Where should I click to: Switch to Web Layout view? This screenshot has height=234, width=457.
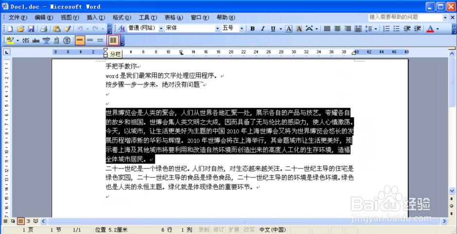13,221
